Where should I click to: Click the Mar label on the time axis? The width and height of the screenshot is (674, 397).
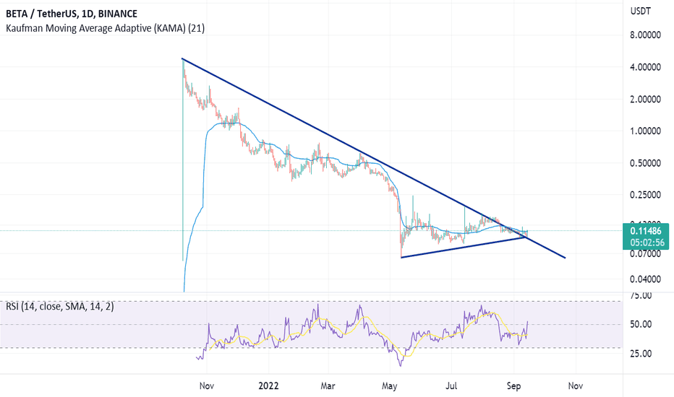coord(328,386)
